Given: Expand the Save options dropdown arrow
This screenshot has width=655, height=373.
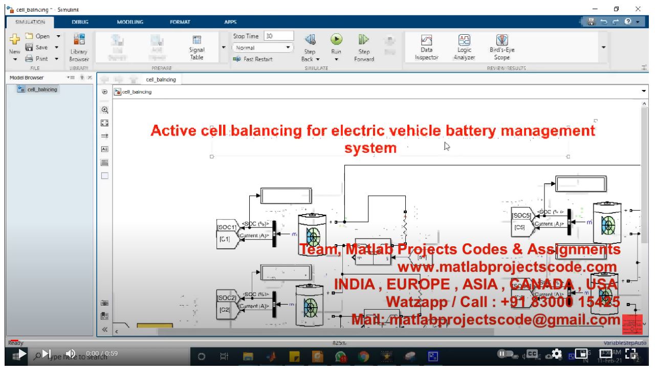Looking at the screenshot, I should click(x=56, y=48).
